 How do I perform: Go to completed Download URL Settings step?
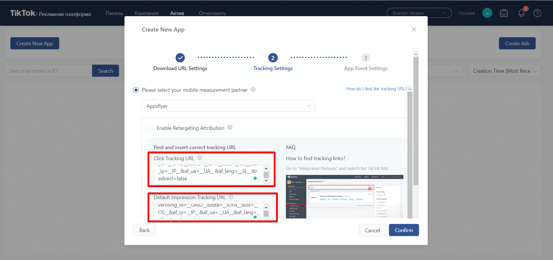pos(180,58)
